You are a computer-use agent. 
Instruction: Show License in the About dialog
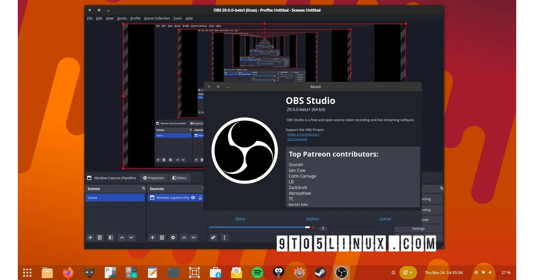(x=385, y=218)
